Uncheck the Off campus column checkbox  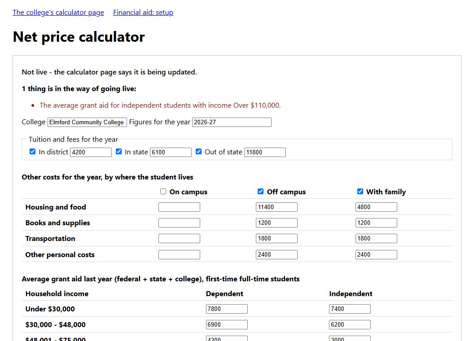click(261, 191)
